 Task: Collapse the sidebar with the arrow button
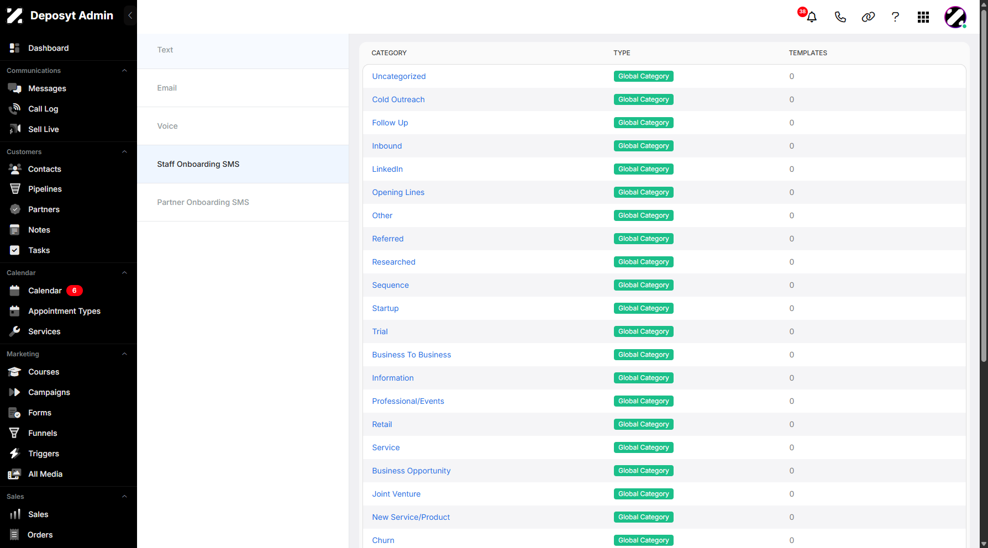pos(130,15)
